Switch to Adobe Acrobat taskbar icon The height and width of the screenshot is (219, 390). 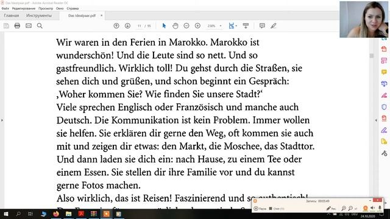click(x=81, y=214)
